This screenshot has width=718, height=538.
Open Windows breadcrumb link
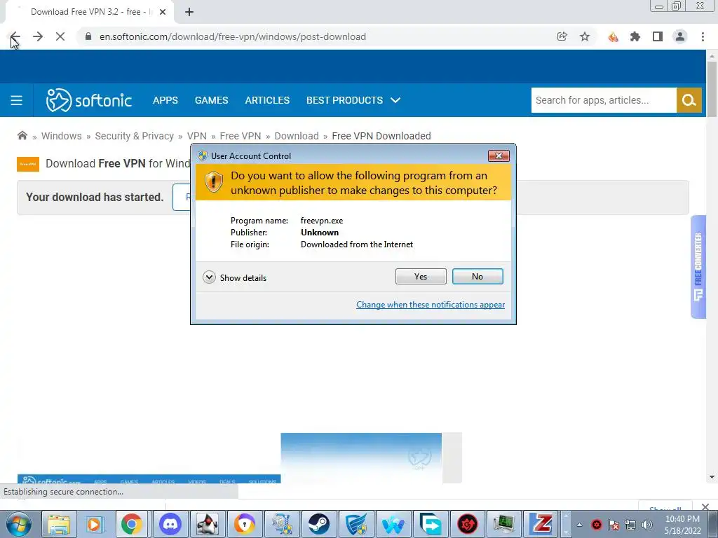(x=62, y=136)
